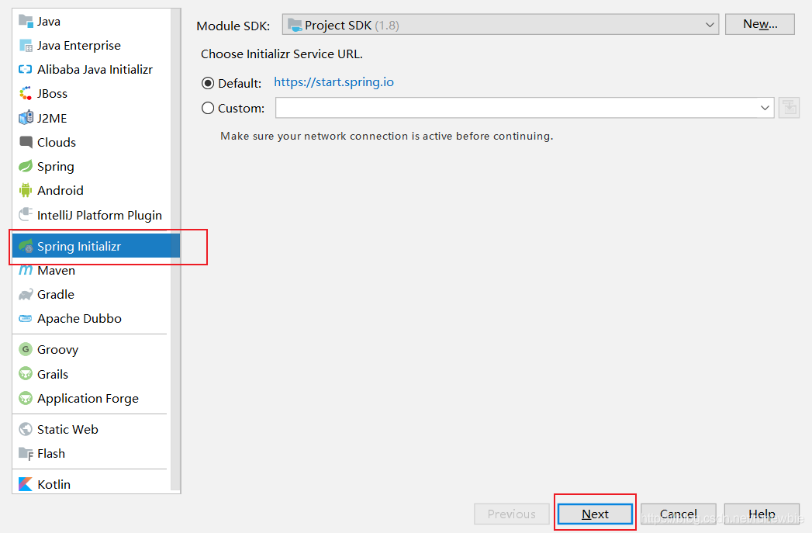The height and width of the screenshot is (533, 812).
Task: Click the Java Enterprise icon
Action: pos(26,46)
